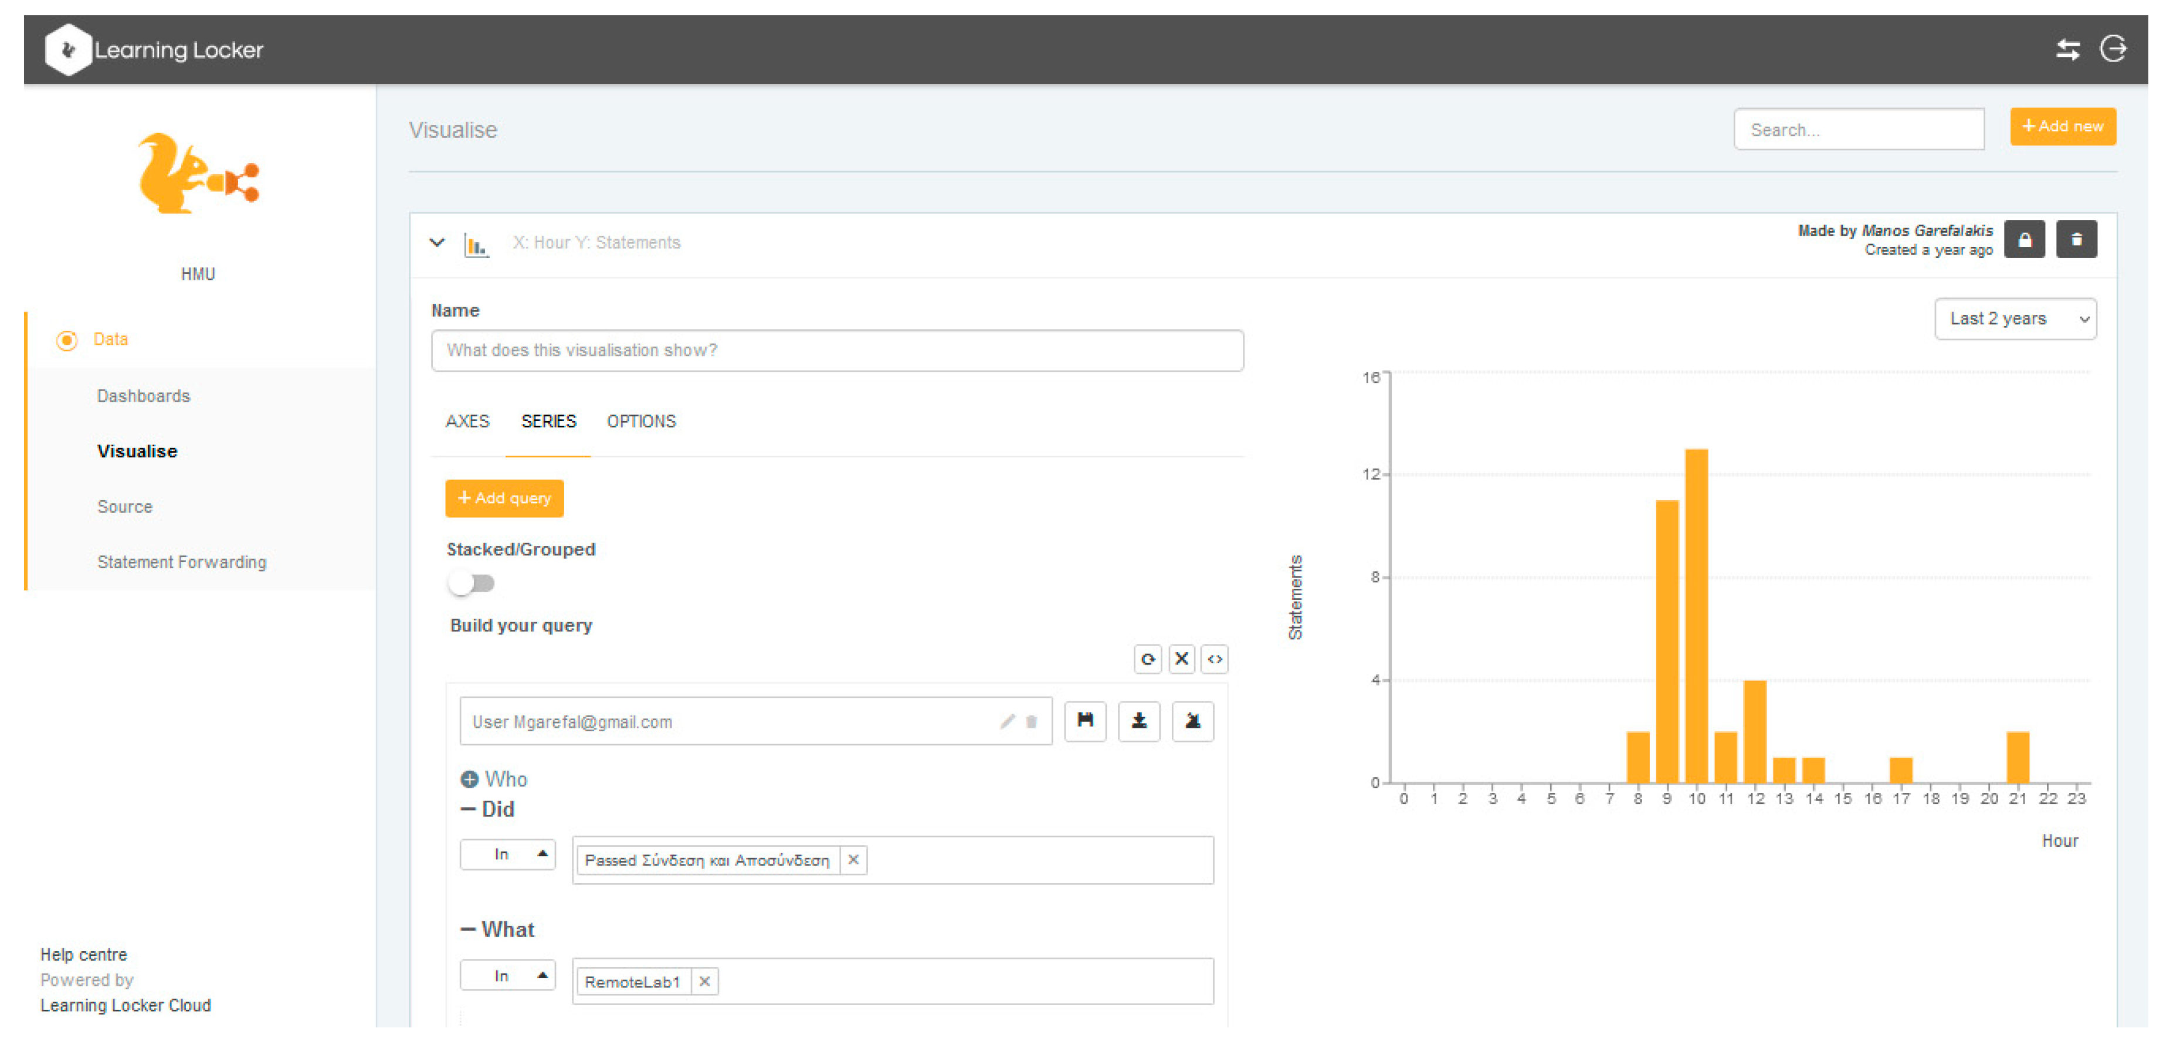Click the visualisation Name input field
Image resolution: width=2163 pixels, height=1045 pixels.
tap(836, 351)
